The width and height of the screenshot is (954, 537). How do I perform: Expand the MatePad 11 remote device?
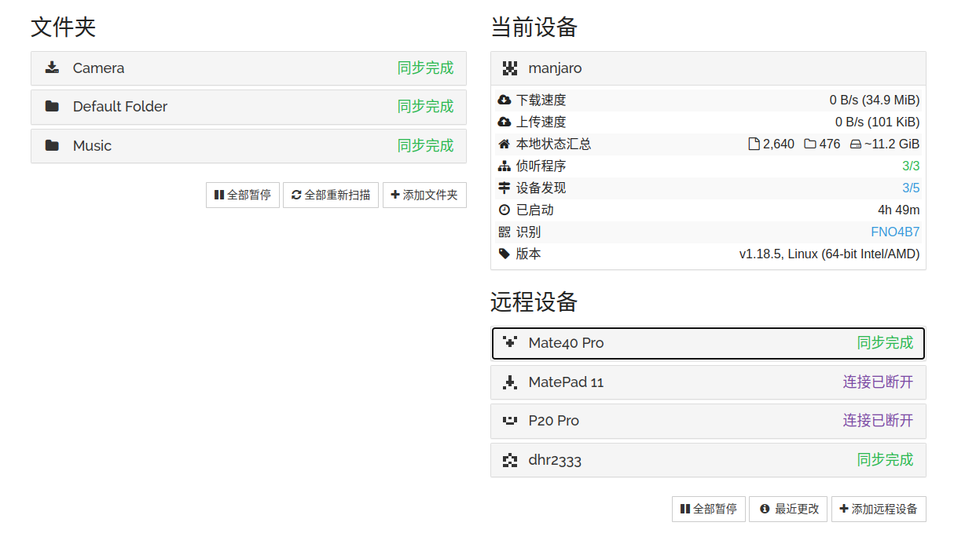(707, 382)
